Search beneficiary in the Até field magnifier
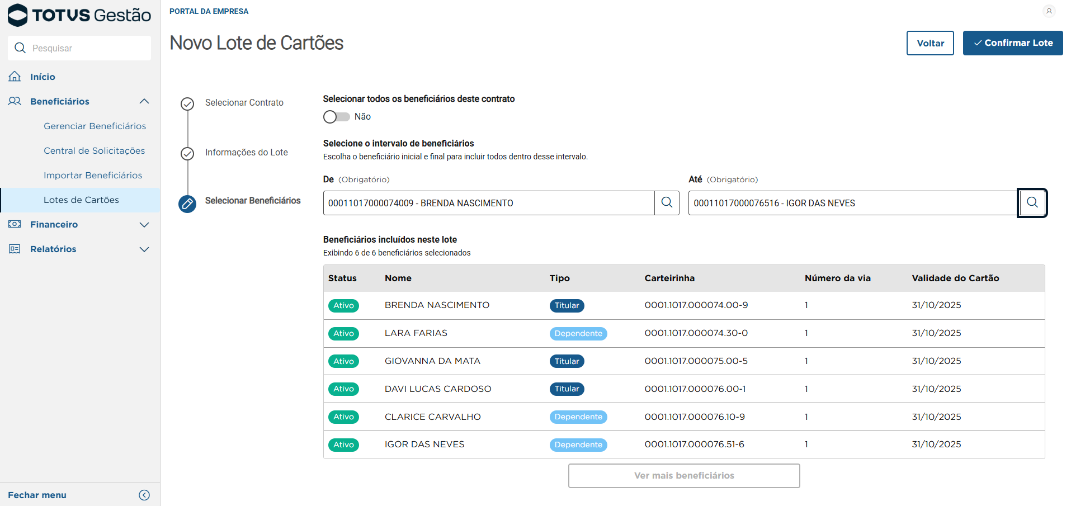1071x506 pixels. (1032, 203)
